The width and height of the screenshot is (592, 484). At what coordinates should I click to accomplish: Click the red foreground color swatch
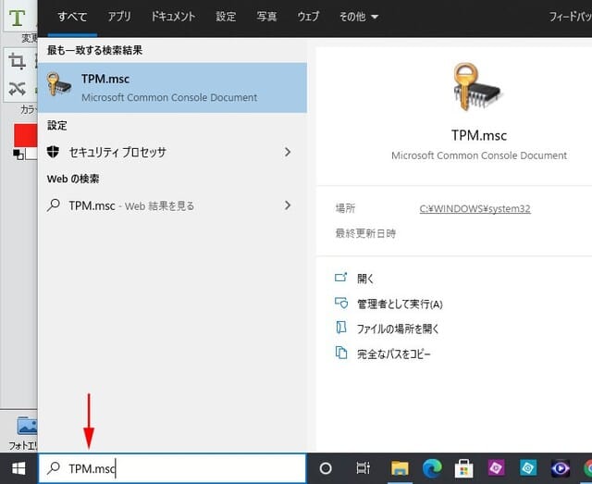[x=23, y=134]
